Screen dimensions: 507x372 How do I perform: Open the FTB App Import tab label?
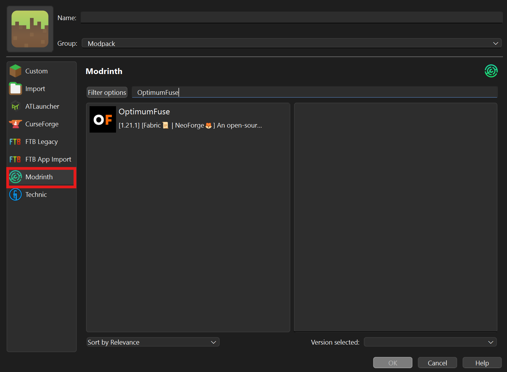point(48,159)
